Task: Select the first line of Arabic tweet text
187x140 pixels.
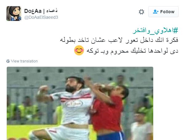Action: (x=119, y=40)
